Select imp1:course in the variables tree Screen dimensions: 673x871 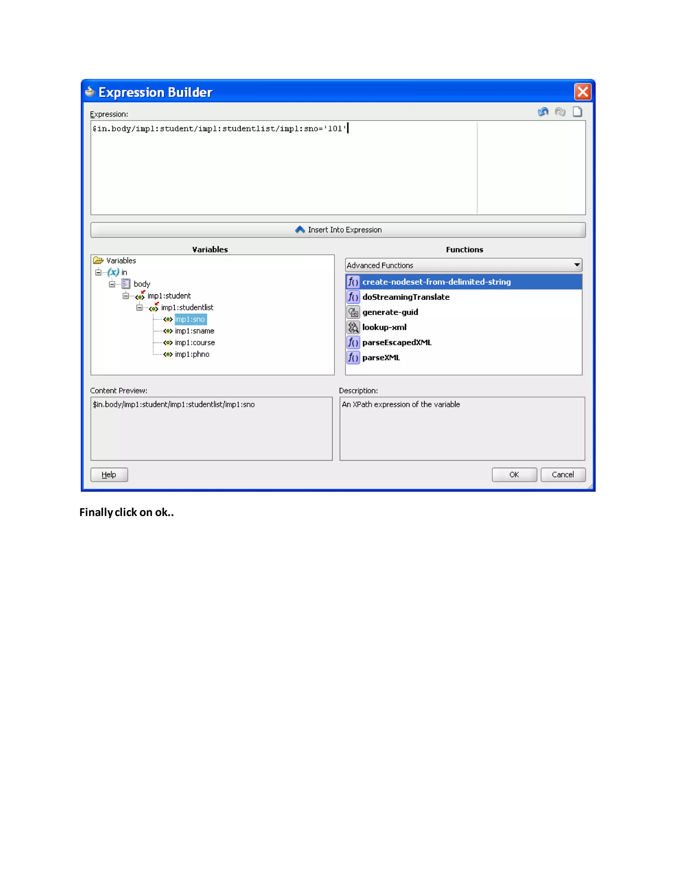point(195,342)
